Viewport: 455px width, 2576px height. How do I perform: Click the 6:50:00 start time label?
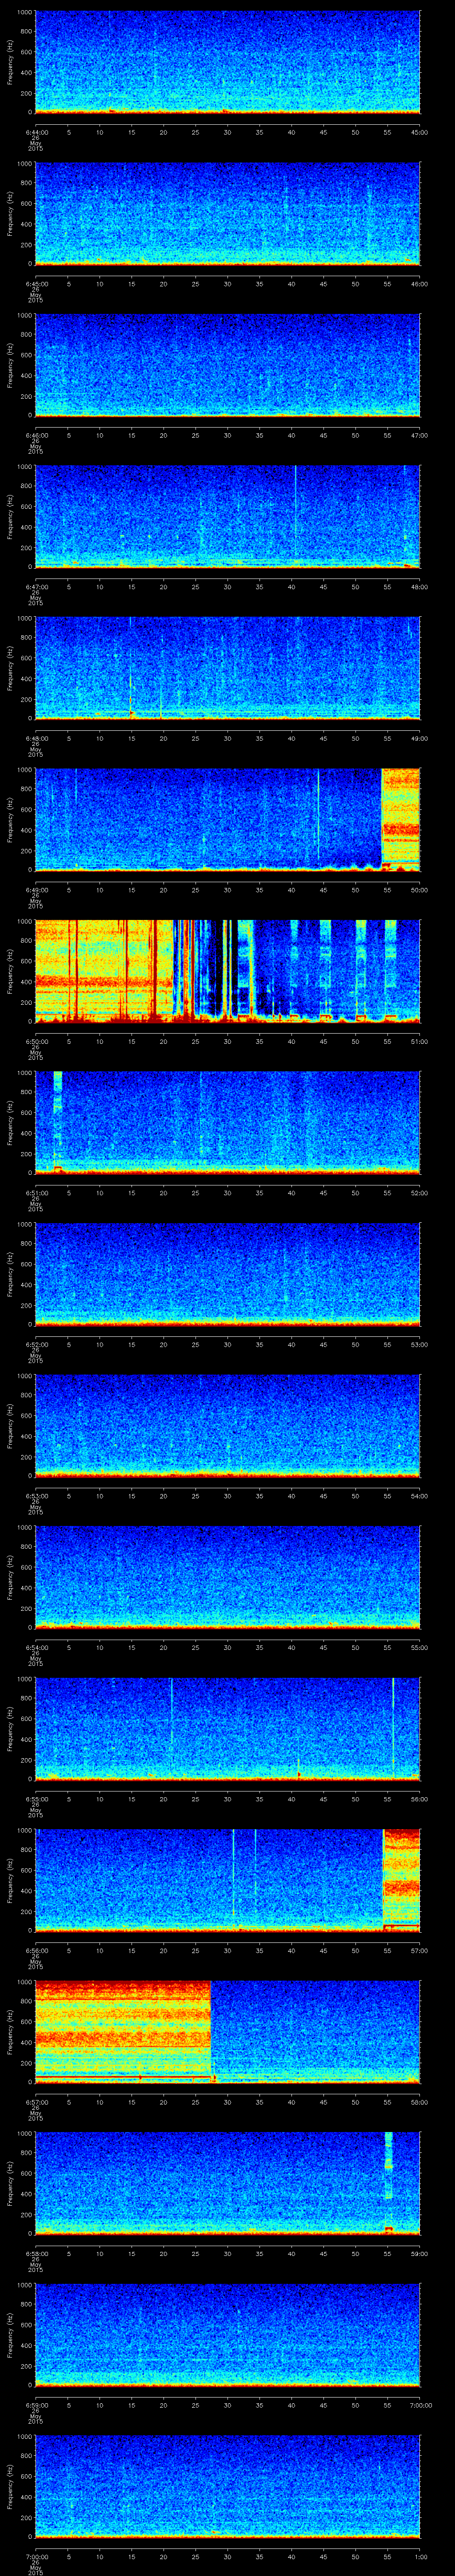click(x=36, y=1041)
